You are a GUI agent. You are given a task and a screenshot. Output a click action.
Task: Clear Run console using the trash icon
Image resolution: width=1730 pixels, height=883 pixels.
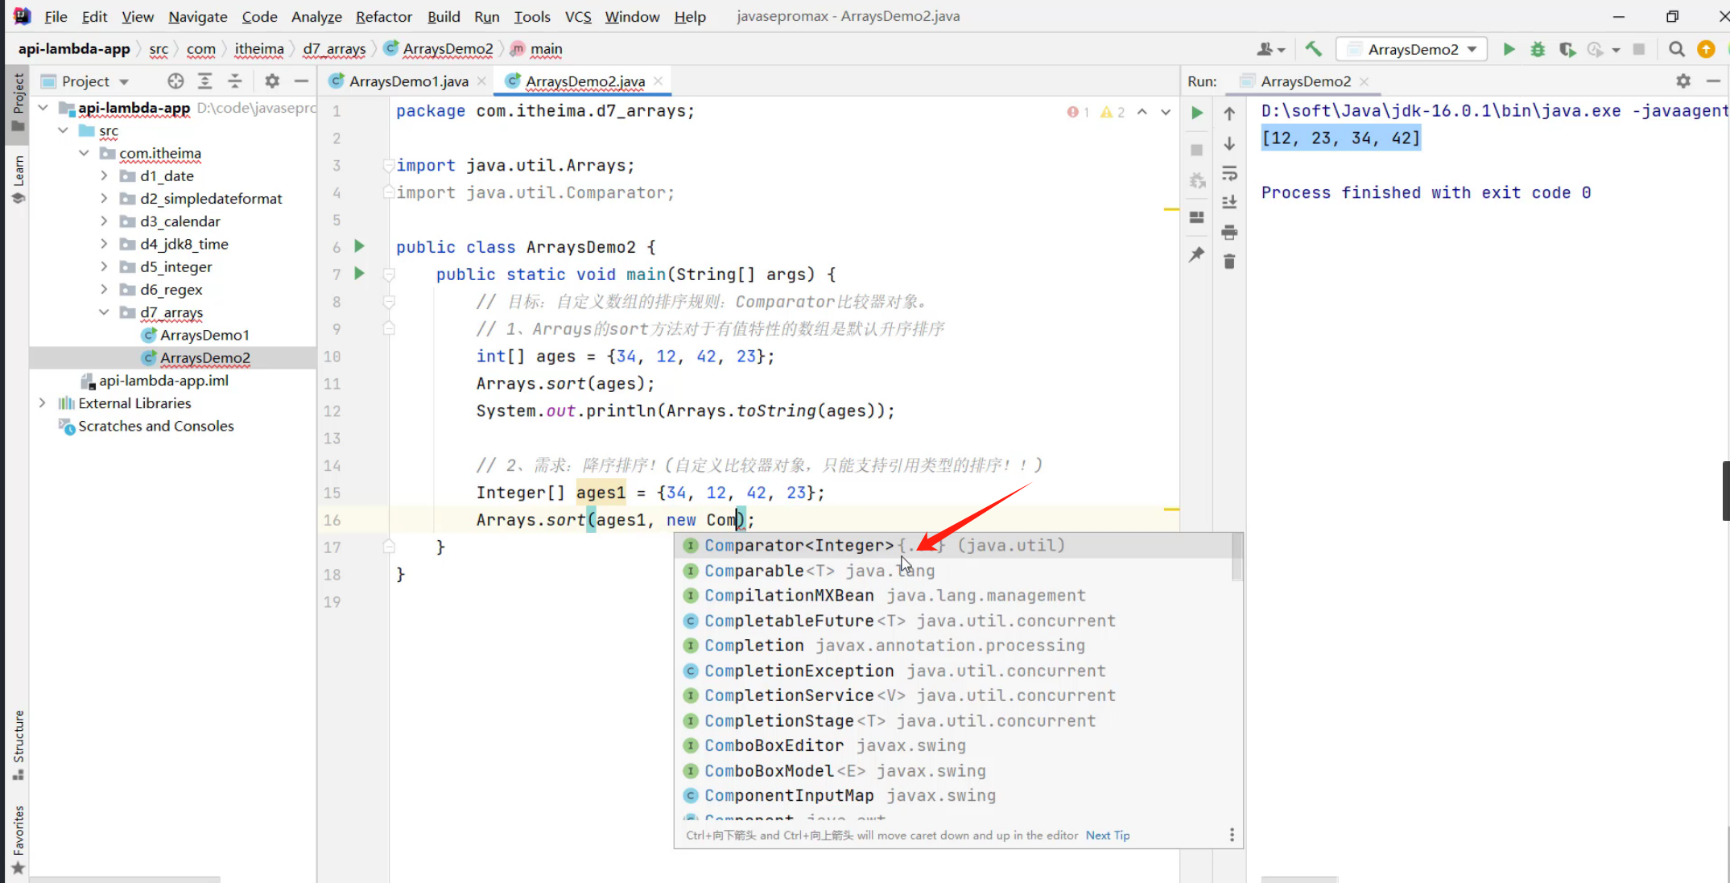(x=1229, y=262)
